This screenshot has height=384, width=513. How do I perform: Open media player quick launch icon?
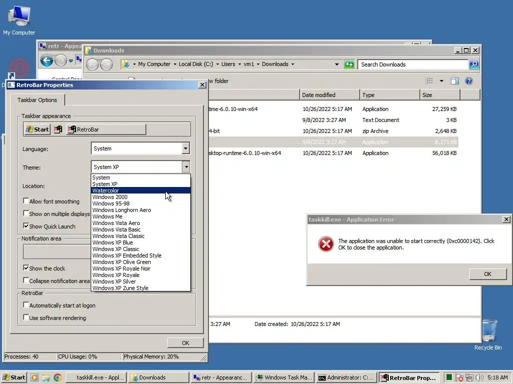[35, 377]
